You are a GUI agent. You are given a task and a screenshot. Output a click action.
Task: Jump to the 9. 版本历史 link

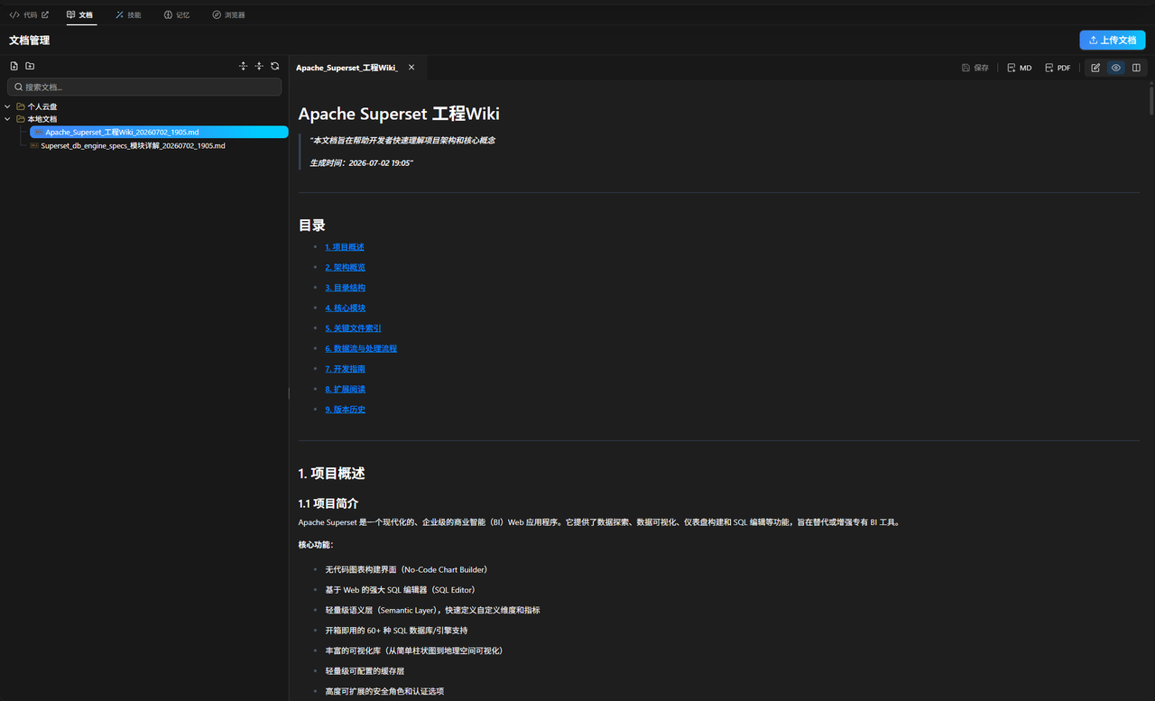click(x=346, y=410)
